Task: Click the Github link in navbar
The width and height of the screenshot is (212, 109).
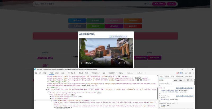Action: [148, 4]
